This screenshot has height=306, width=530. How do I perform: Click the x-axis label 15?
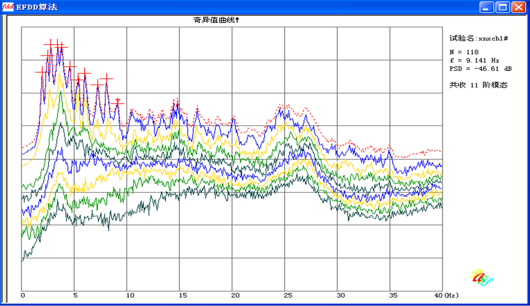click(x=183, y=296)
